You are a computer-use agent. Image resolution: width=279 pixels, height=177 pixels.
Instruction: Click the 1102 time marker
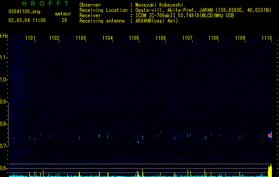54,38
